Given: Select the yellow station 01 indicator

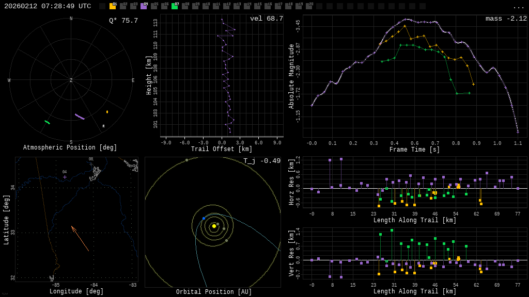Looking at the screenshot, I should tap(113, 6).
